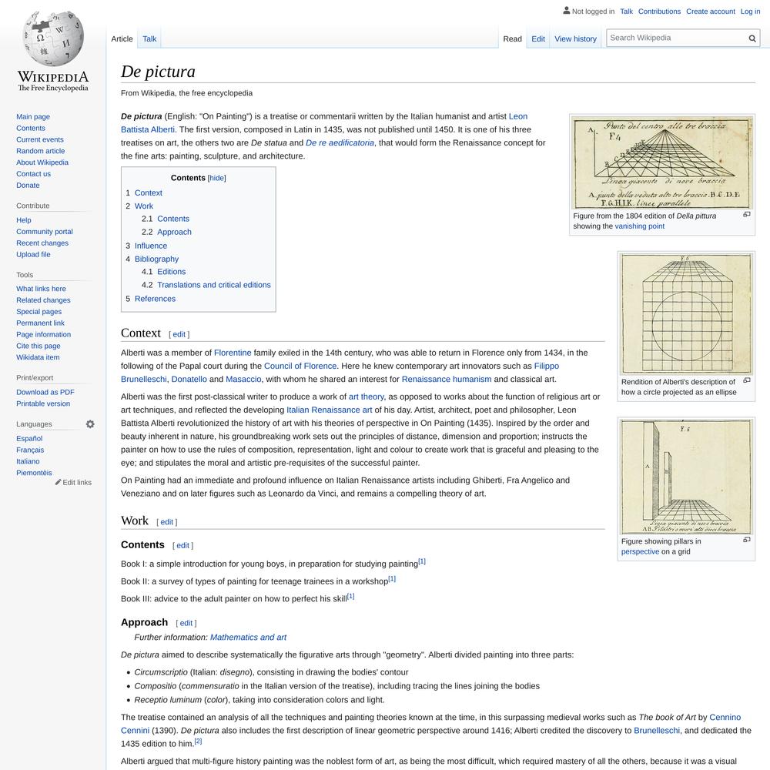Open language settings gear icon
This screenshot has width=770, height=770.
(90, 423)
